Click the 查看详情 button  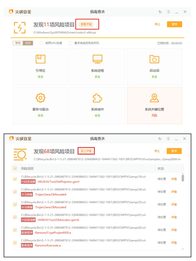[86, 24]
